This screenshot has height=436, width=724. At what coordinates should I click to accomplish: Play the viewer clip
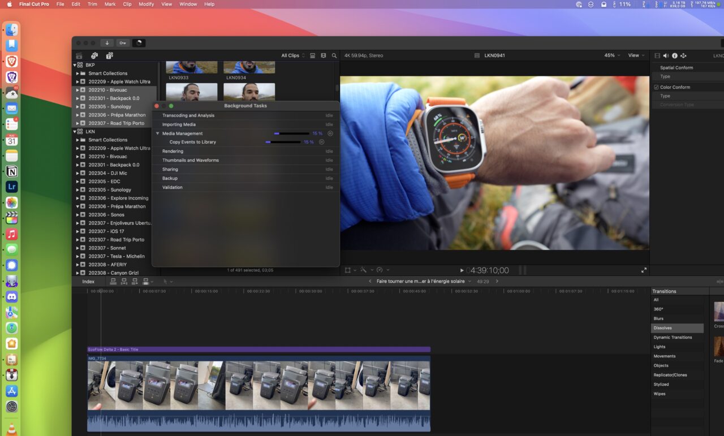click(462, 270)
